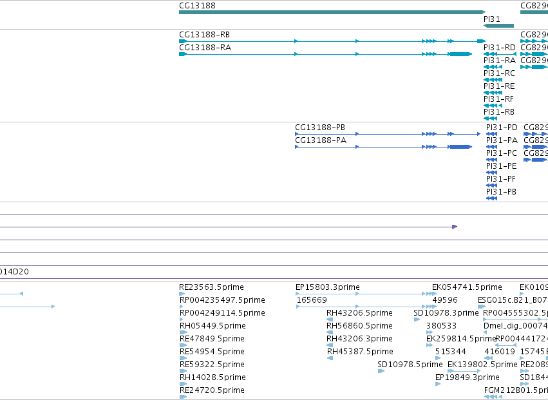Select the PI31-PD protein glyph
This screenshot has height=400, width=548.
[x=491, y=134]
